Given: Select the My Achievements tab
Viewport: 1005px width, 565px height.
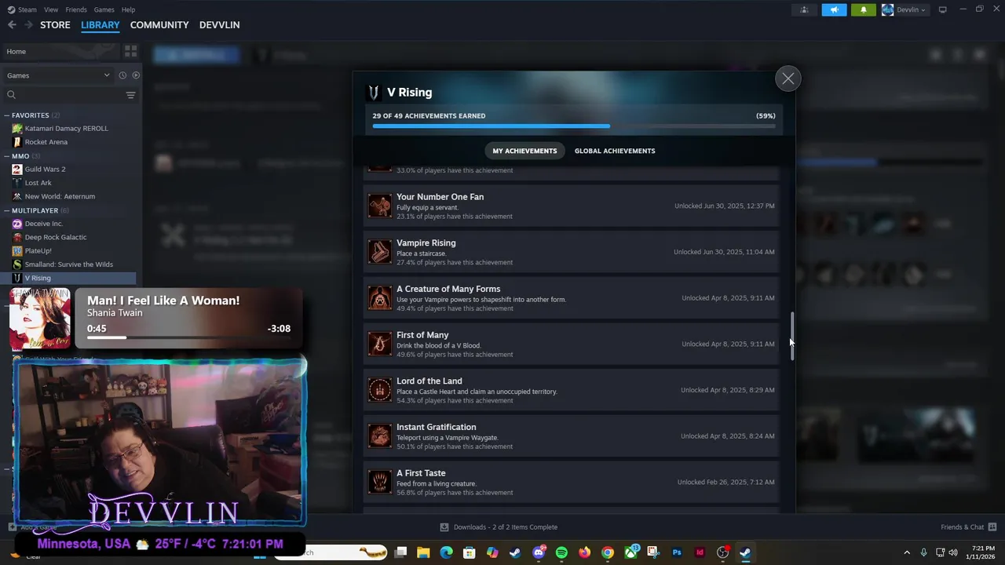Looking at the screenshot, I should coord(524,151).
